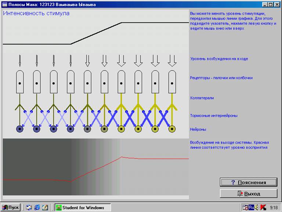
Task: Click the label Нейроны
Action: point(198,129)
